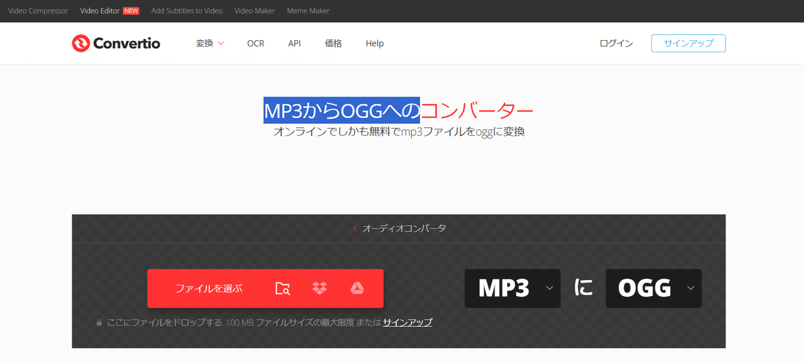The height and width of the screenshot is (363, 804).
Task: Click ここにファイルをドロップする drop text
Action: pos(164,322)
